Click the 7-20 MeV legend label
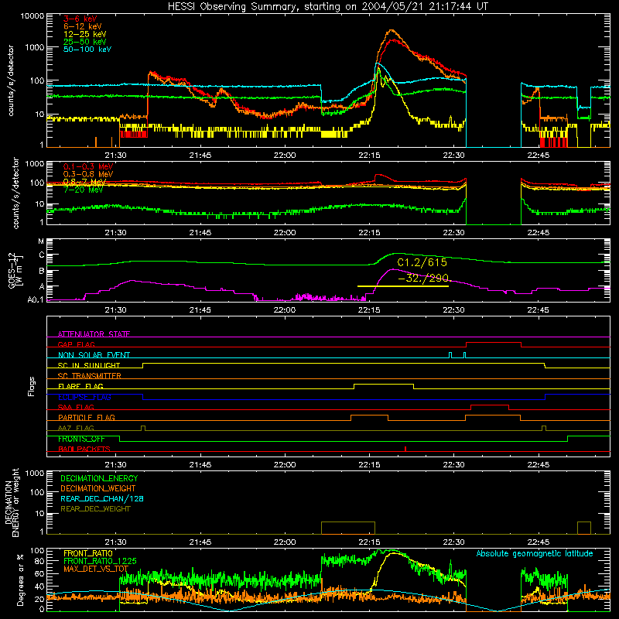 coord(83,190)
